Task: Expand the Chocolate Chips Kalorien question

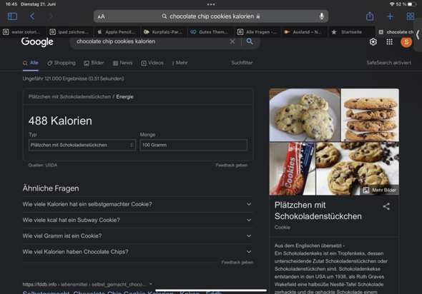Action: coord(138,252)
